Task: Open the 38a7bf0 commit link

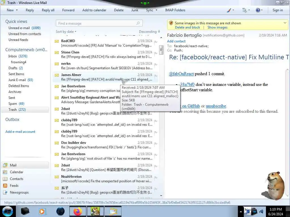Action: point(187,84)
